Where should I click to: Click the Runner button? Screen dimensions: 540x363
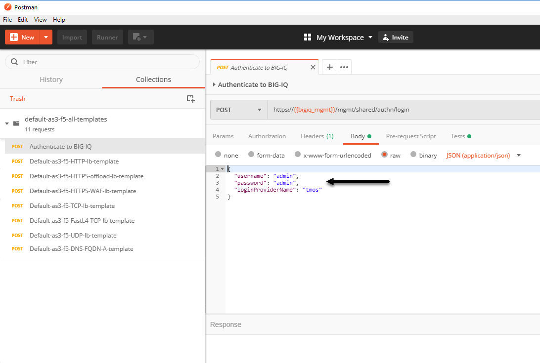coord(107,37)
